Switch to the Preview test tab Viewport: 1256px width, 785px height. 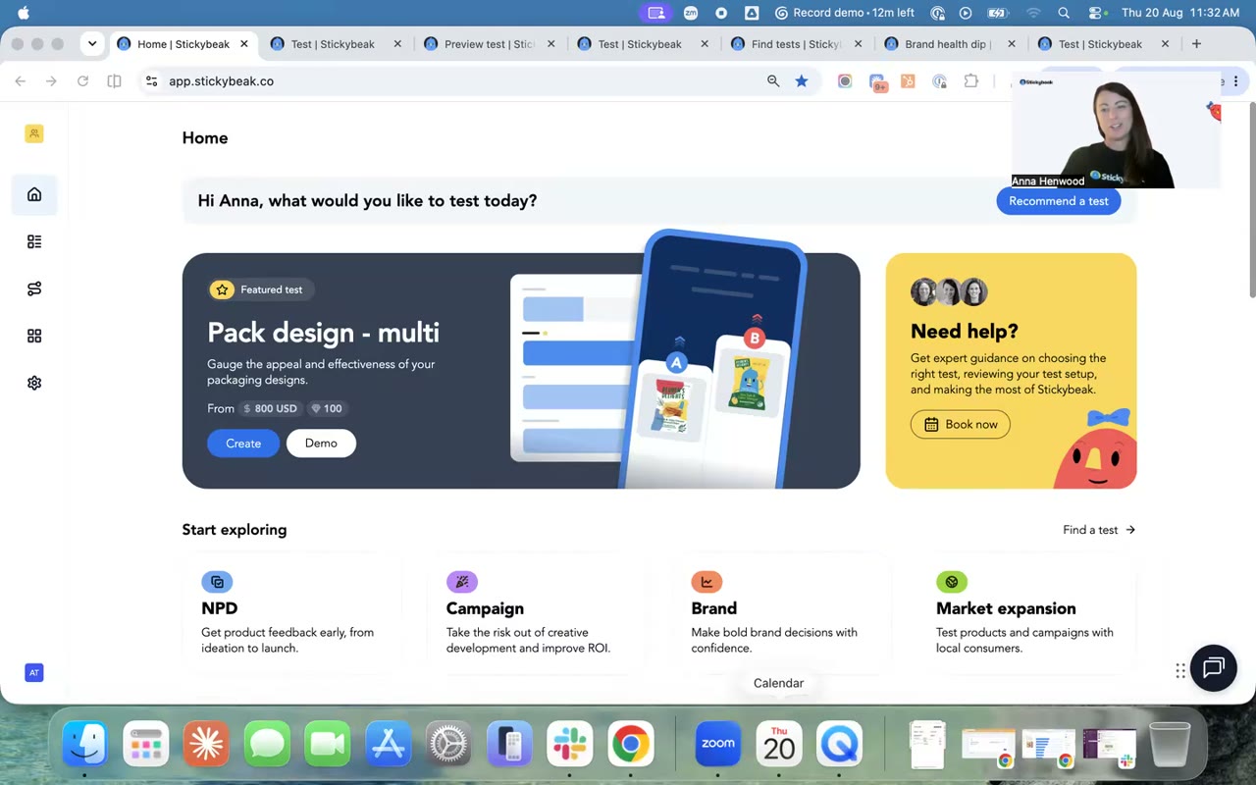pyautogui.click(x=490, y=44)
